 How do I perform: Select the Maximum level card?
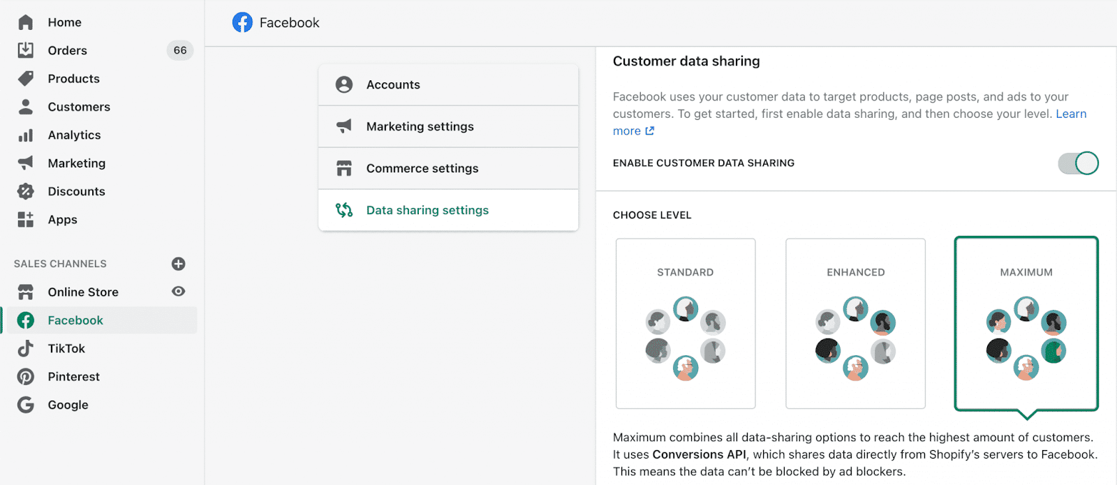pos(1026,323)
